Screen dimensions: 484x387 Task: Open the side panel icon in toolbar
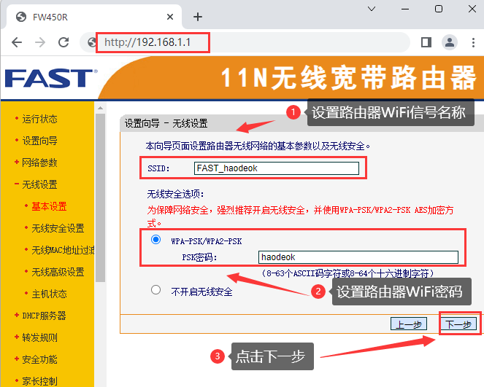click(x=426, y=42)
